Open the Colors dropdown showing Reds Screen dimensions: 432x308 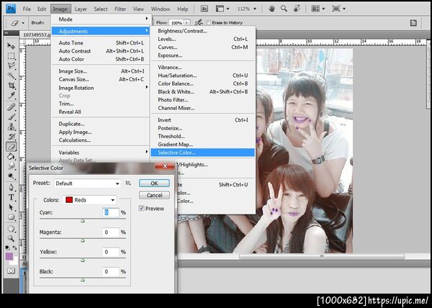[90, 200]
